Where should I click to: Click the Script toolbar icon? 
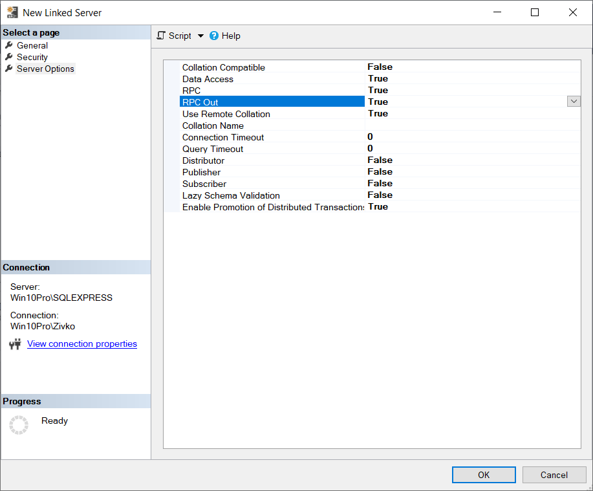pyautogui.click(x=162, y=36)
